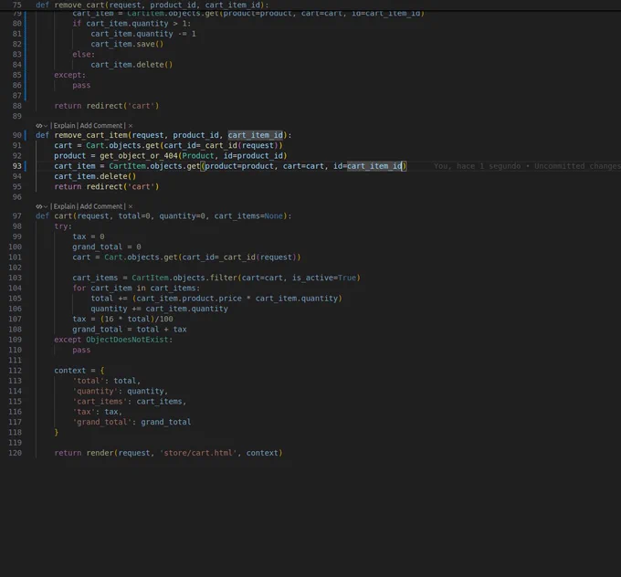Image resolution: width=621 pixels, height=577 pixels.
Task: Click the 'You, hace 1 segundo' blame annotation
Action: click(x=527, y=166)
